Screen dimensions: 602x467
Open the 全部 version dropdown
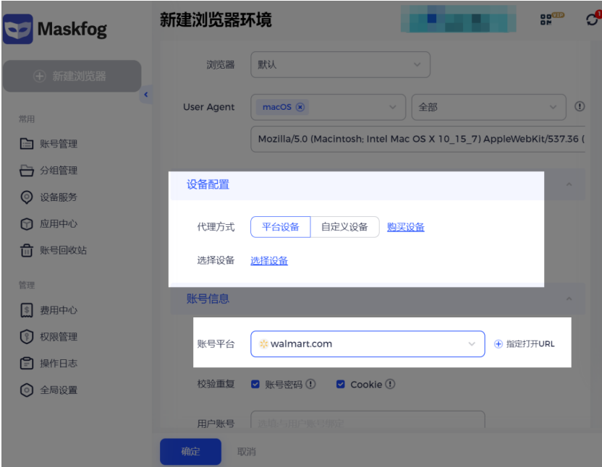(x=488, y=107)
